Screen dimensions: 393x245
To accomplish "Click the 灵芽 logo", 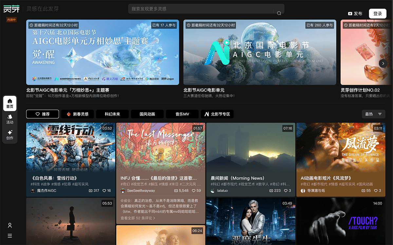I will [11, 9].
